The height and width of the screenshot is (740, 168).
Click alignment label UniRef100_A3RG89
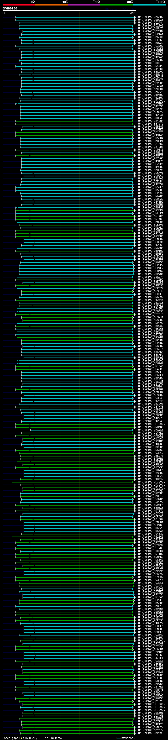pyautogui.click(x=151, y=326)
